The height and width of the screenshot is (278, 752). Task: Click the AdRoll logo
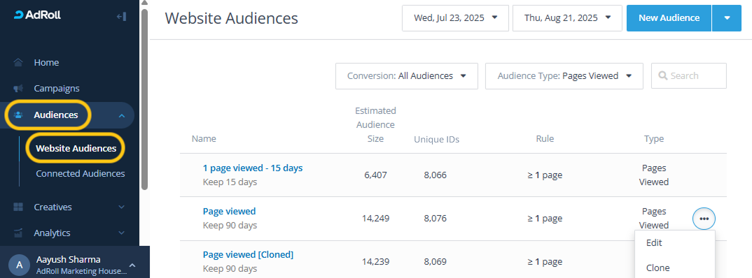pyautogui.click(x=37, y=15)
